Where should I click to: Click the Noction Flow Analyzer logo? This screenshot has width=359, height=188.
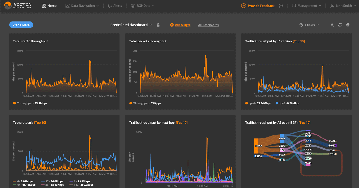point(18,6)
